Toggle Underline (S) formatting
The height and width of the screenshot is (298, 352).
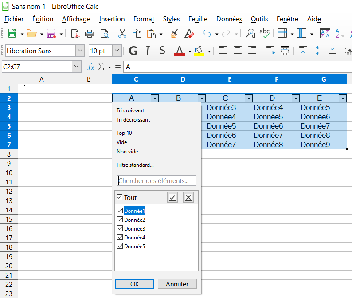pos(162,51)
